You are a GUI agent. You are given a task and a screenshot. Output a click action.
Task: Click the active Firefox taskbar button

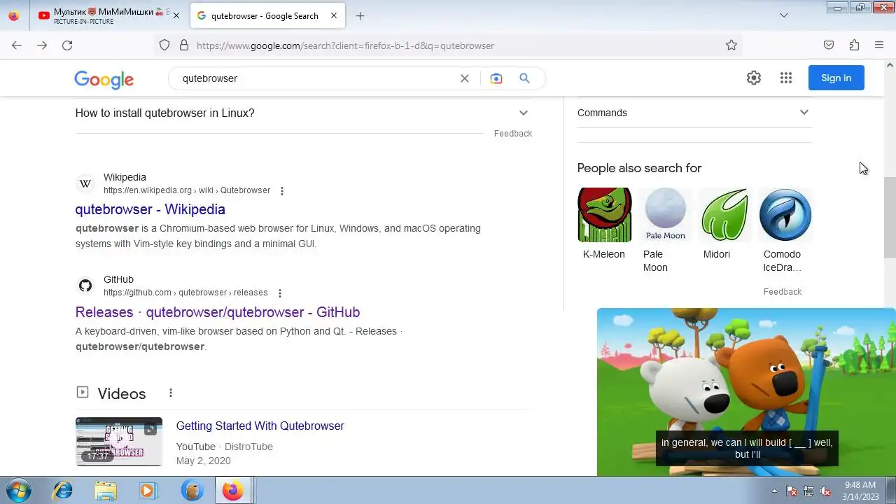[x=233, y=491]
